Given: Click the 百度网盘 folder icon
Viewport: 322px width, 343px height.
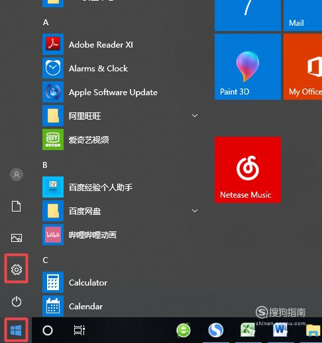Looking at the screenshot, I should point(53,211).
